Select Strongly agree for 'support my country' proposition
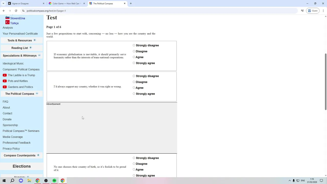This screenshot has height=184, width=327. click(134, 94)
